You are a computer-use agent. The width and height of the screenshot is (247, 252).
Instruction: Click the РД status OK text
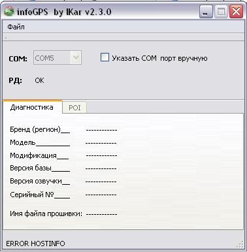click(x=39, y=80)
